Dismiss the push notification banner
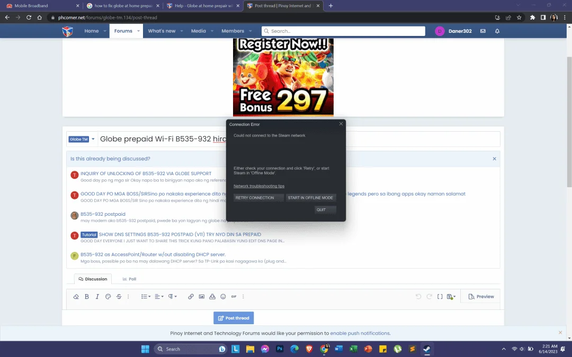The image size is (572, 357). coord(560,333)
